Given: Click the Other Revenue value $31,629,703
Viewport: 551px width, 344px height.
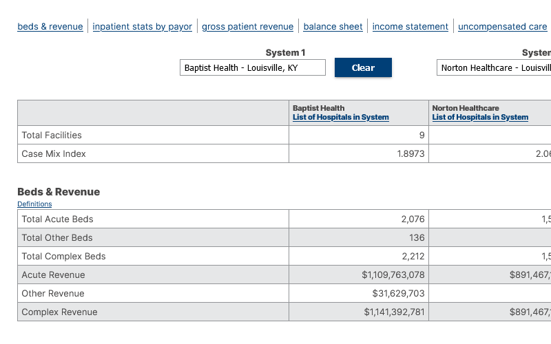Looking at the screenshot, I should [x=399, y=294].
